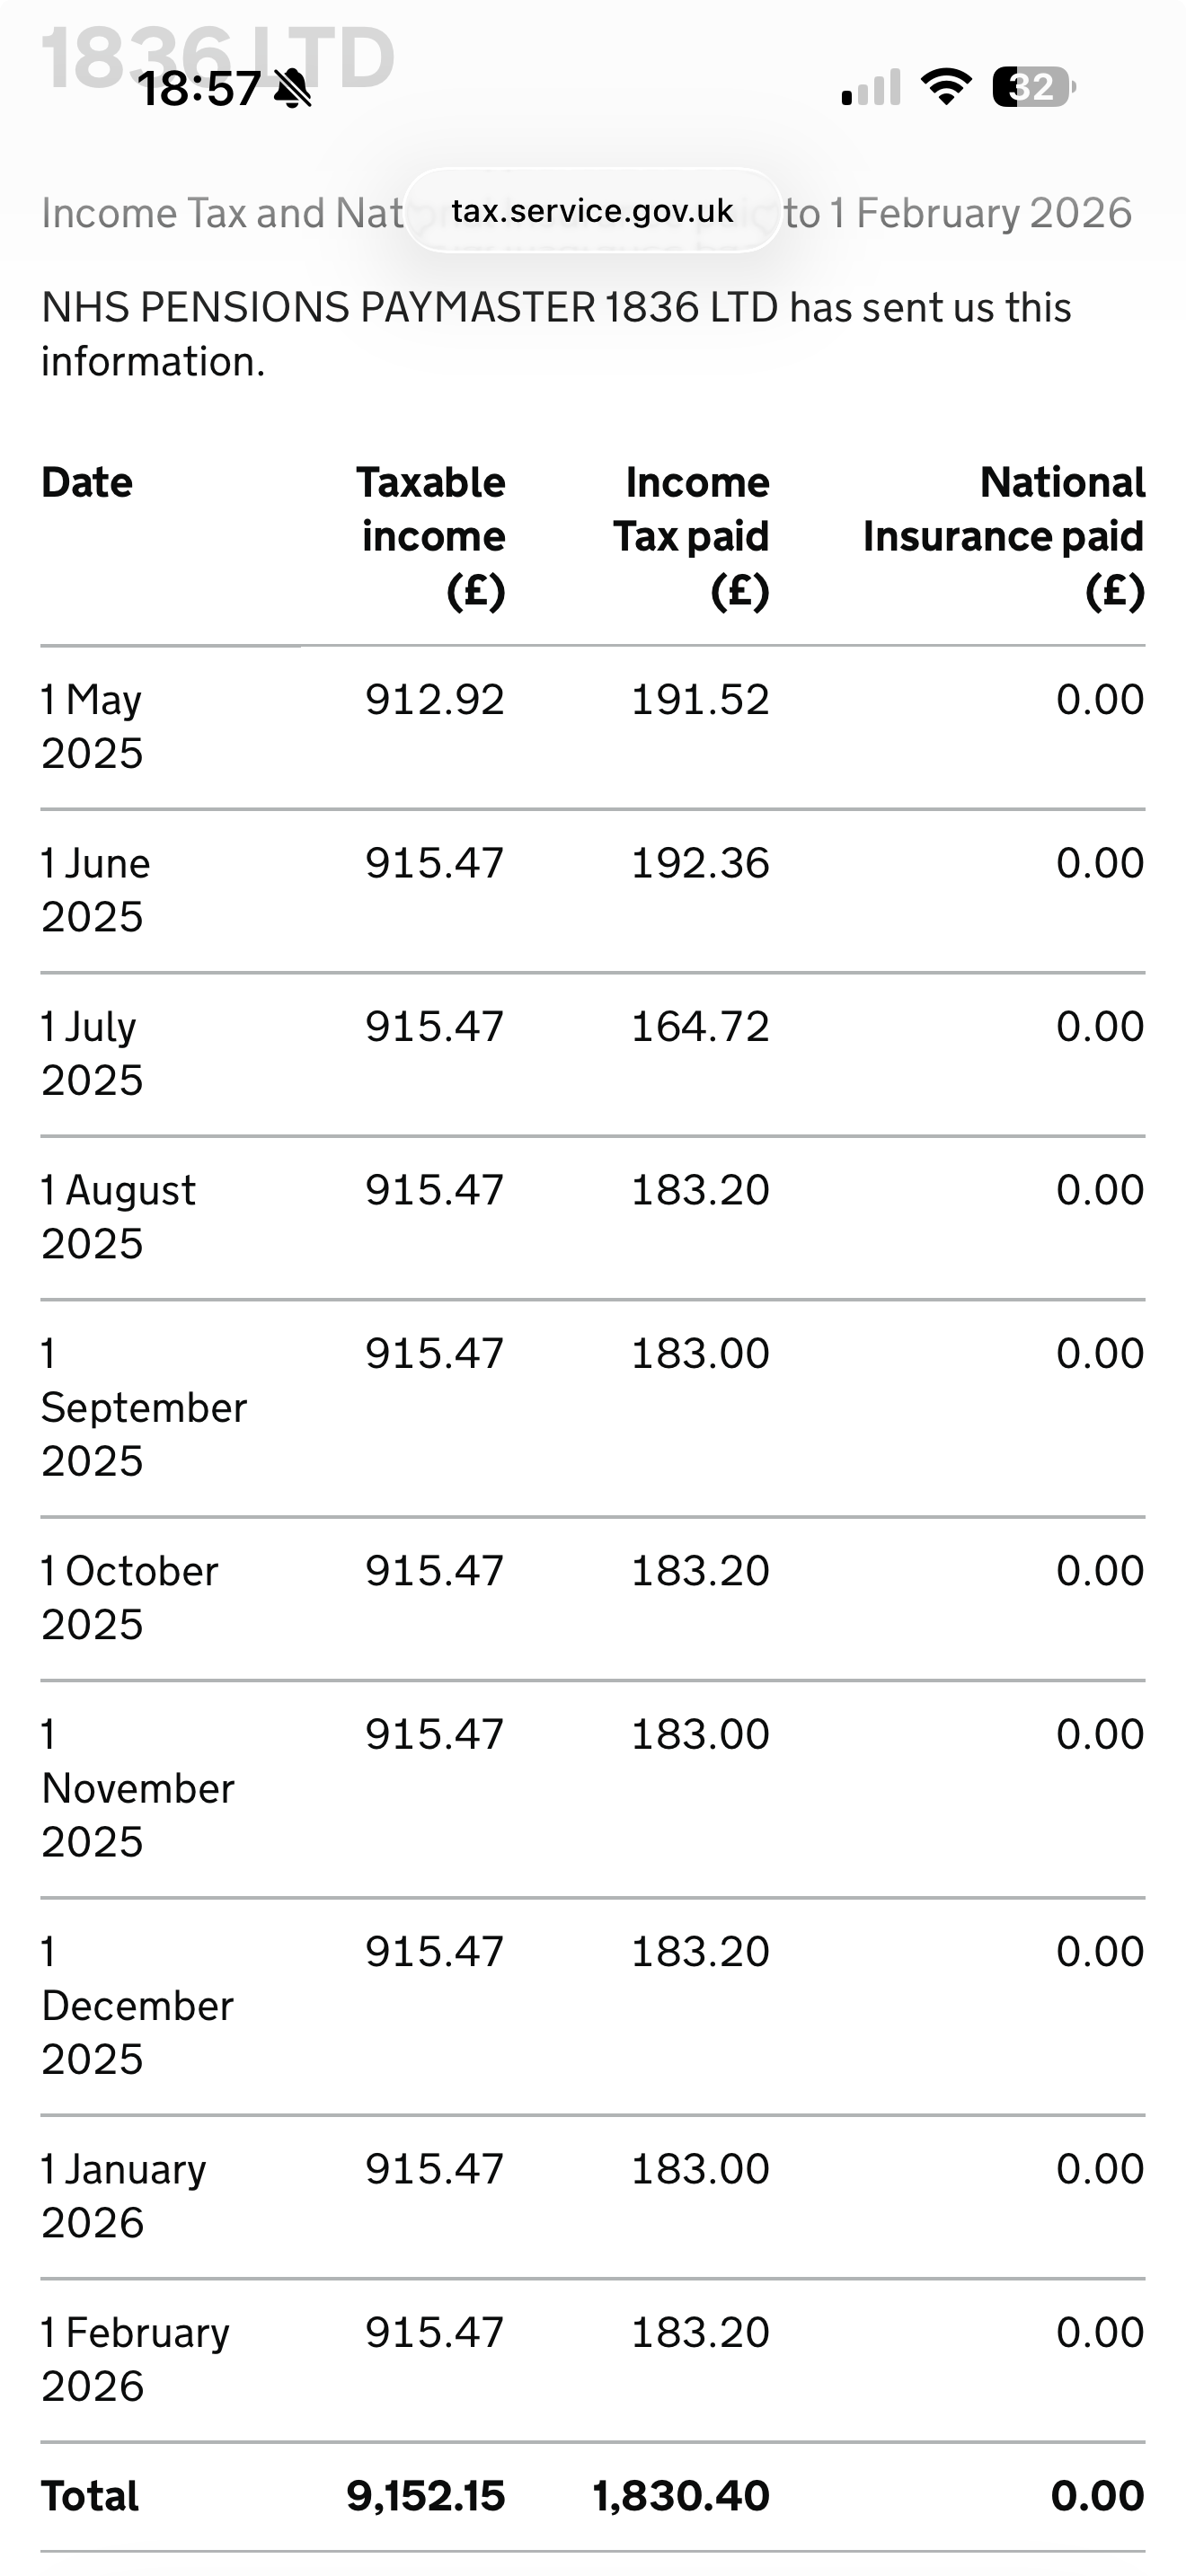Tap the Wi-Fi status icon
1186x2576 pixels.
[946, 88]
